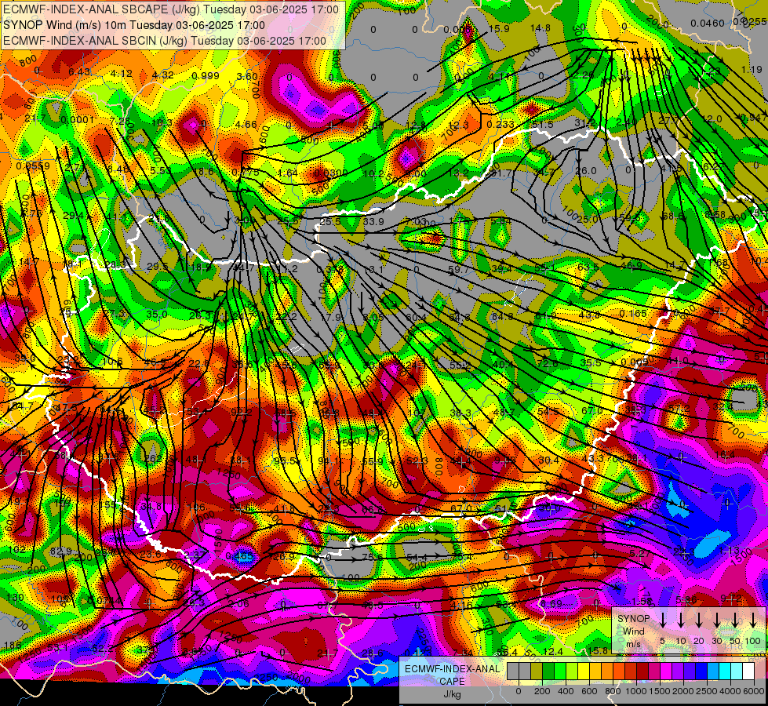Click the 14.8 value near top
The width and height of the screenshot is (768, 706).
[x=541, y=28]
